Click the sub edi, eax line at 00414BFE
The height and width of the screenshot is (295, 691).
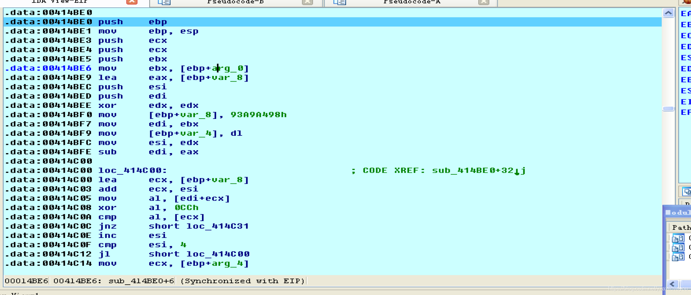click(332, 152)
